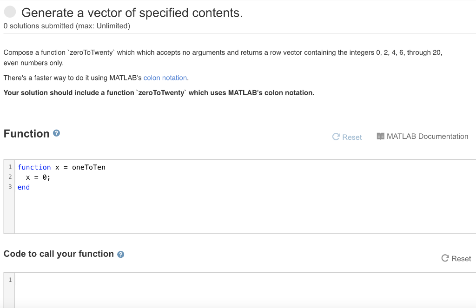Click the 'Generate a vector of specified contents' title
This screenshot has height=308, width=476.
coord(132,13)
